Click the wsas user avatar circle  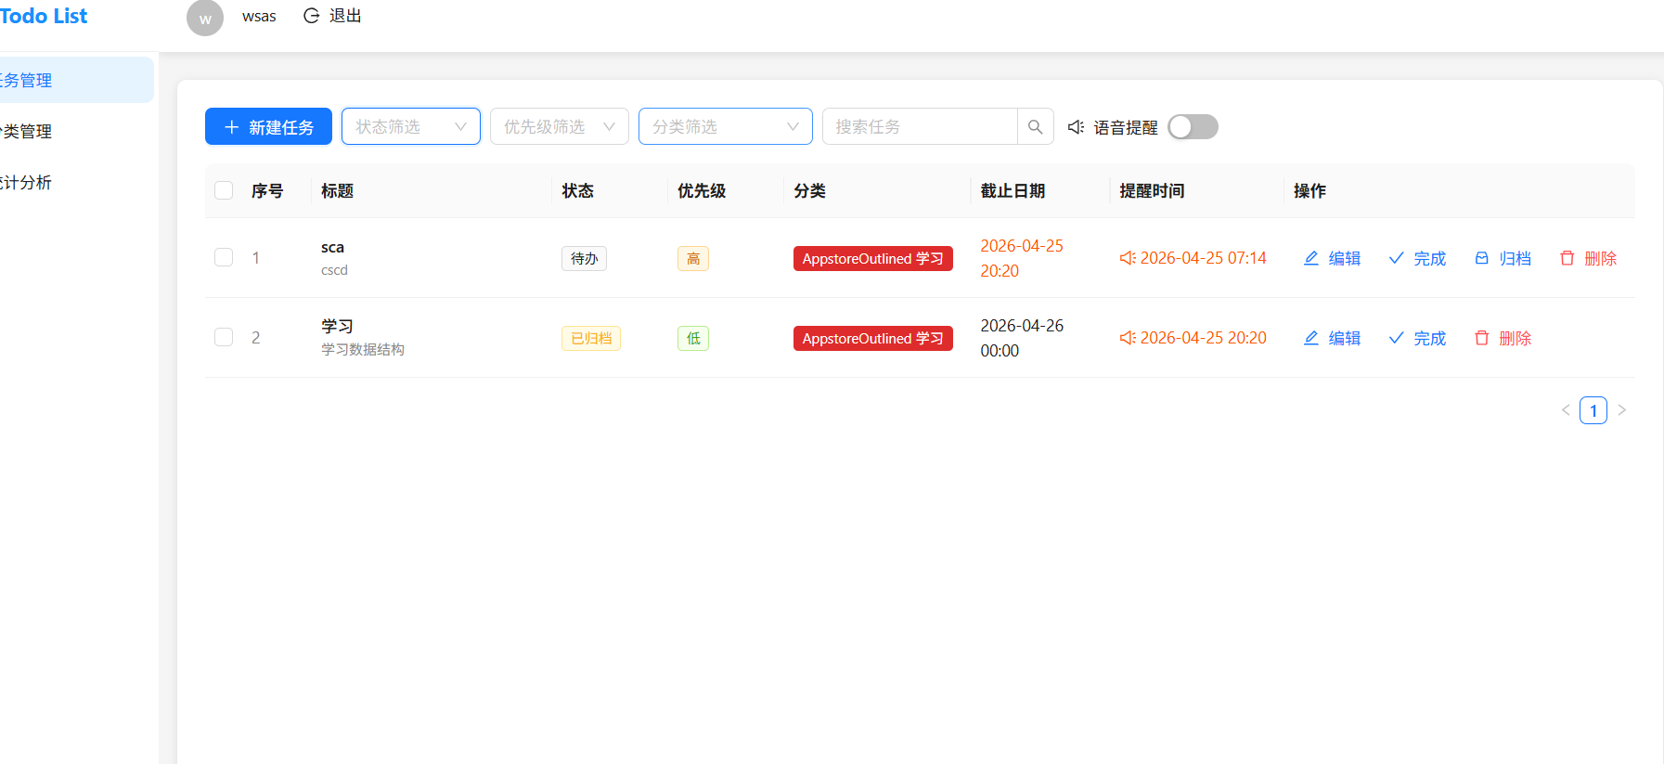(205, 18)
